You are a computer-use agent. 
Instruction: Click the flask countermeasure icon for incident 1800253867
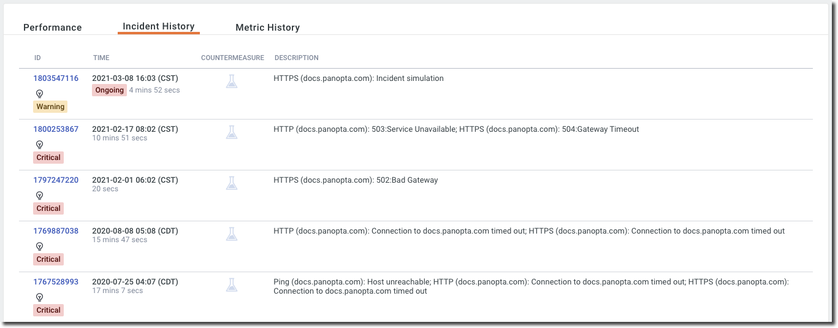pyautogui.click(x=231, y=132)
